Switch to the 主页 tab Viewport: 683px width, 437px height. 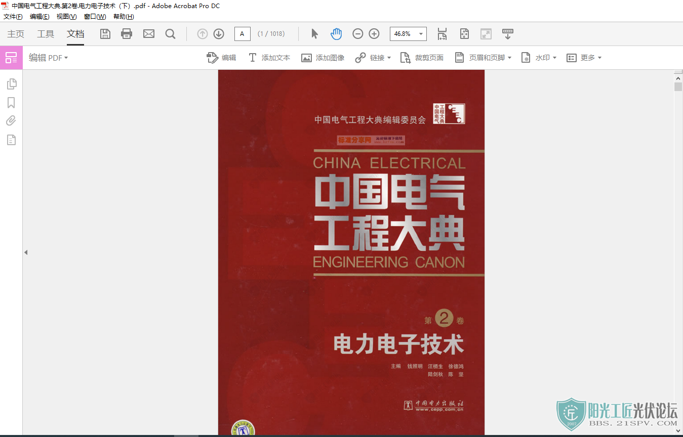[x=16, y=34]
